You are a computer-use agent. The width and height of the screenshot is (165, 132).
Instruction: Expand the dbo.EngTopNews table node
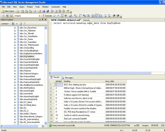tap(15, 56)
